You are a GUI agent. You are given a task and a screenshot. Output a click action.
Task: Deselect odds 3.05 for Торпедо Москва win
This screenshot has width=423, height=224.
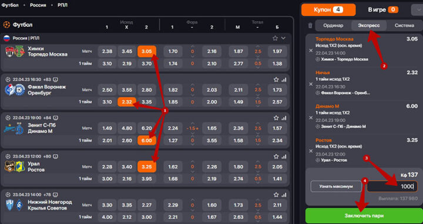click(x=146, y=52)
